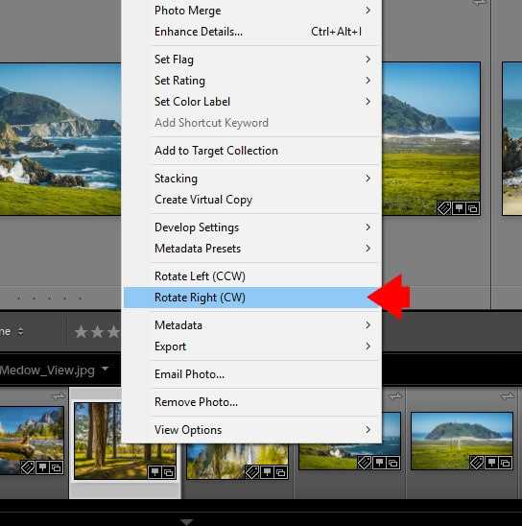Screen dimensions: 522x526
Task: Open the Medow_View.jpg filename dropdown arrow
Action: 106,369
